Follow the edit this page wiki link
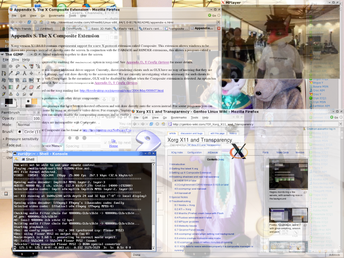The image size is (344, 258). coord(218,134)
